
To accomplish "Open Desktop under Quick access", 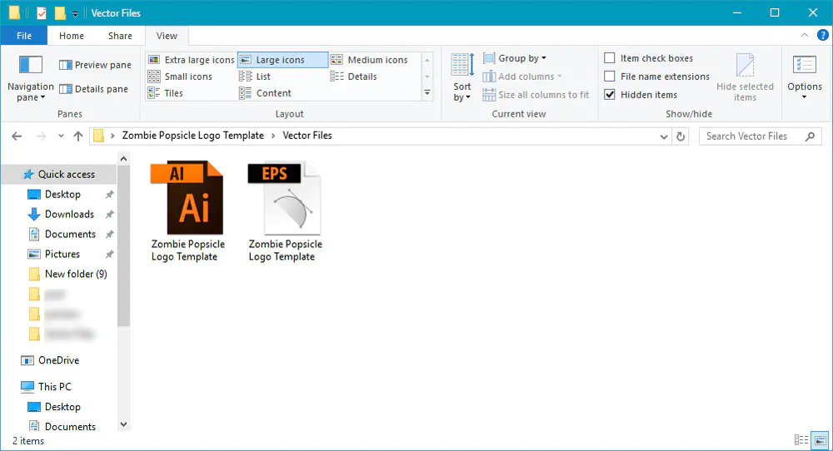I will pyautogui.click(x=62, y=194).
